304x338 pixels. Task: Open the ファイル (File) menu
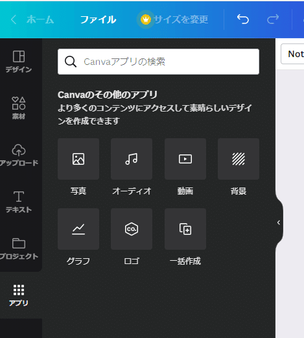(x=99, y=19)
